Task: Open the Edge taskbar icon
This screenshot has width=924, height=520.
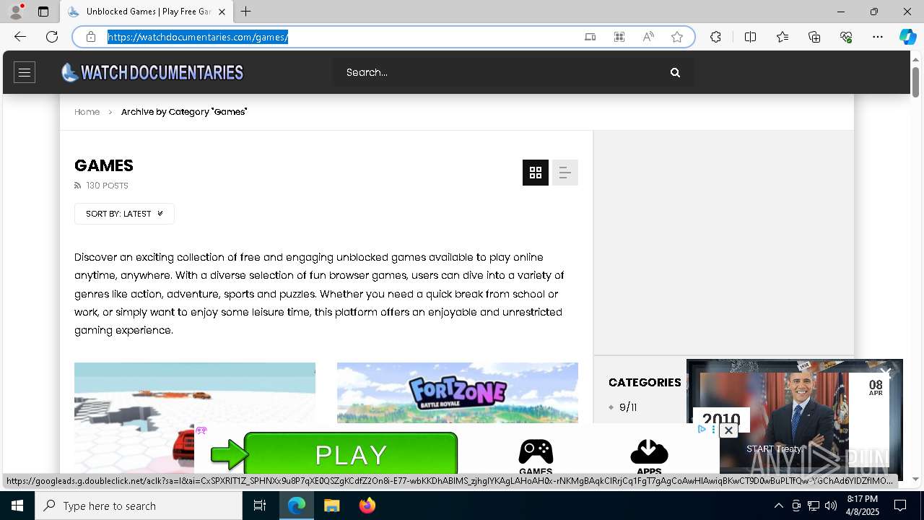Action: (x=297, y=506)
